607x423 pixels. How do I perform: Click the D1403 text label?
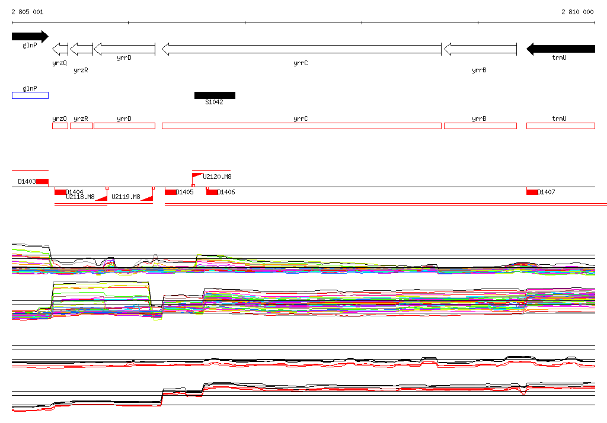click(x=27, y=181)
